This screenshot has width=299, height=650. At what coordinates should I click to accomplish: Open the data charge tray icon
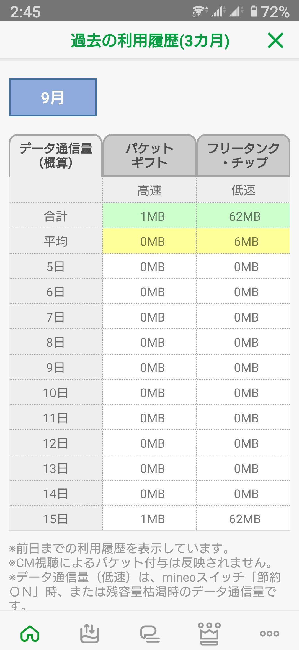[x=89, y=633]
